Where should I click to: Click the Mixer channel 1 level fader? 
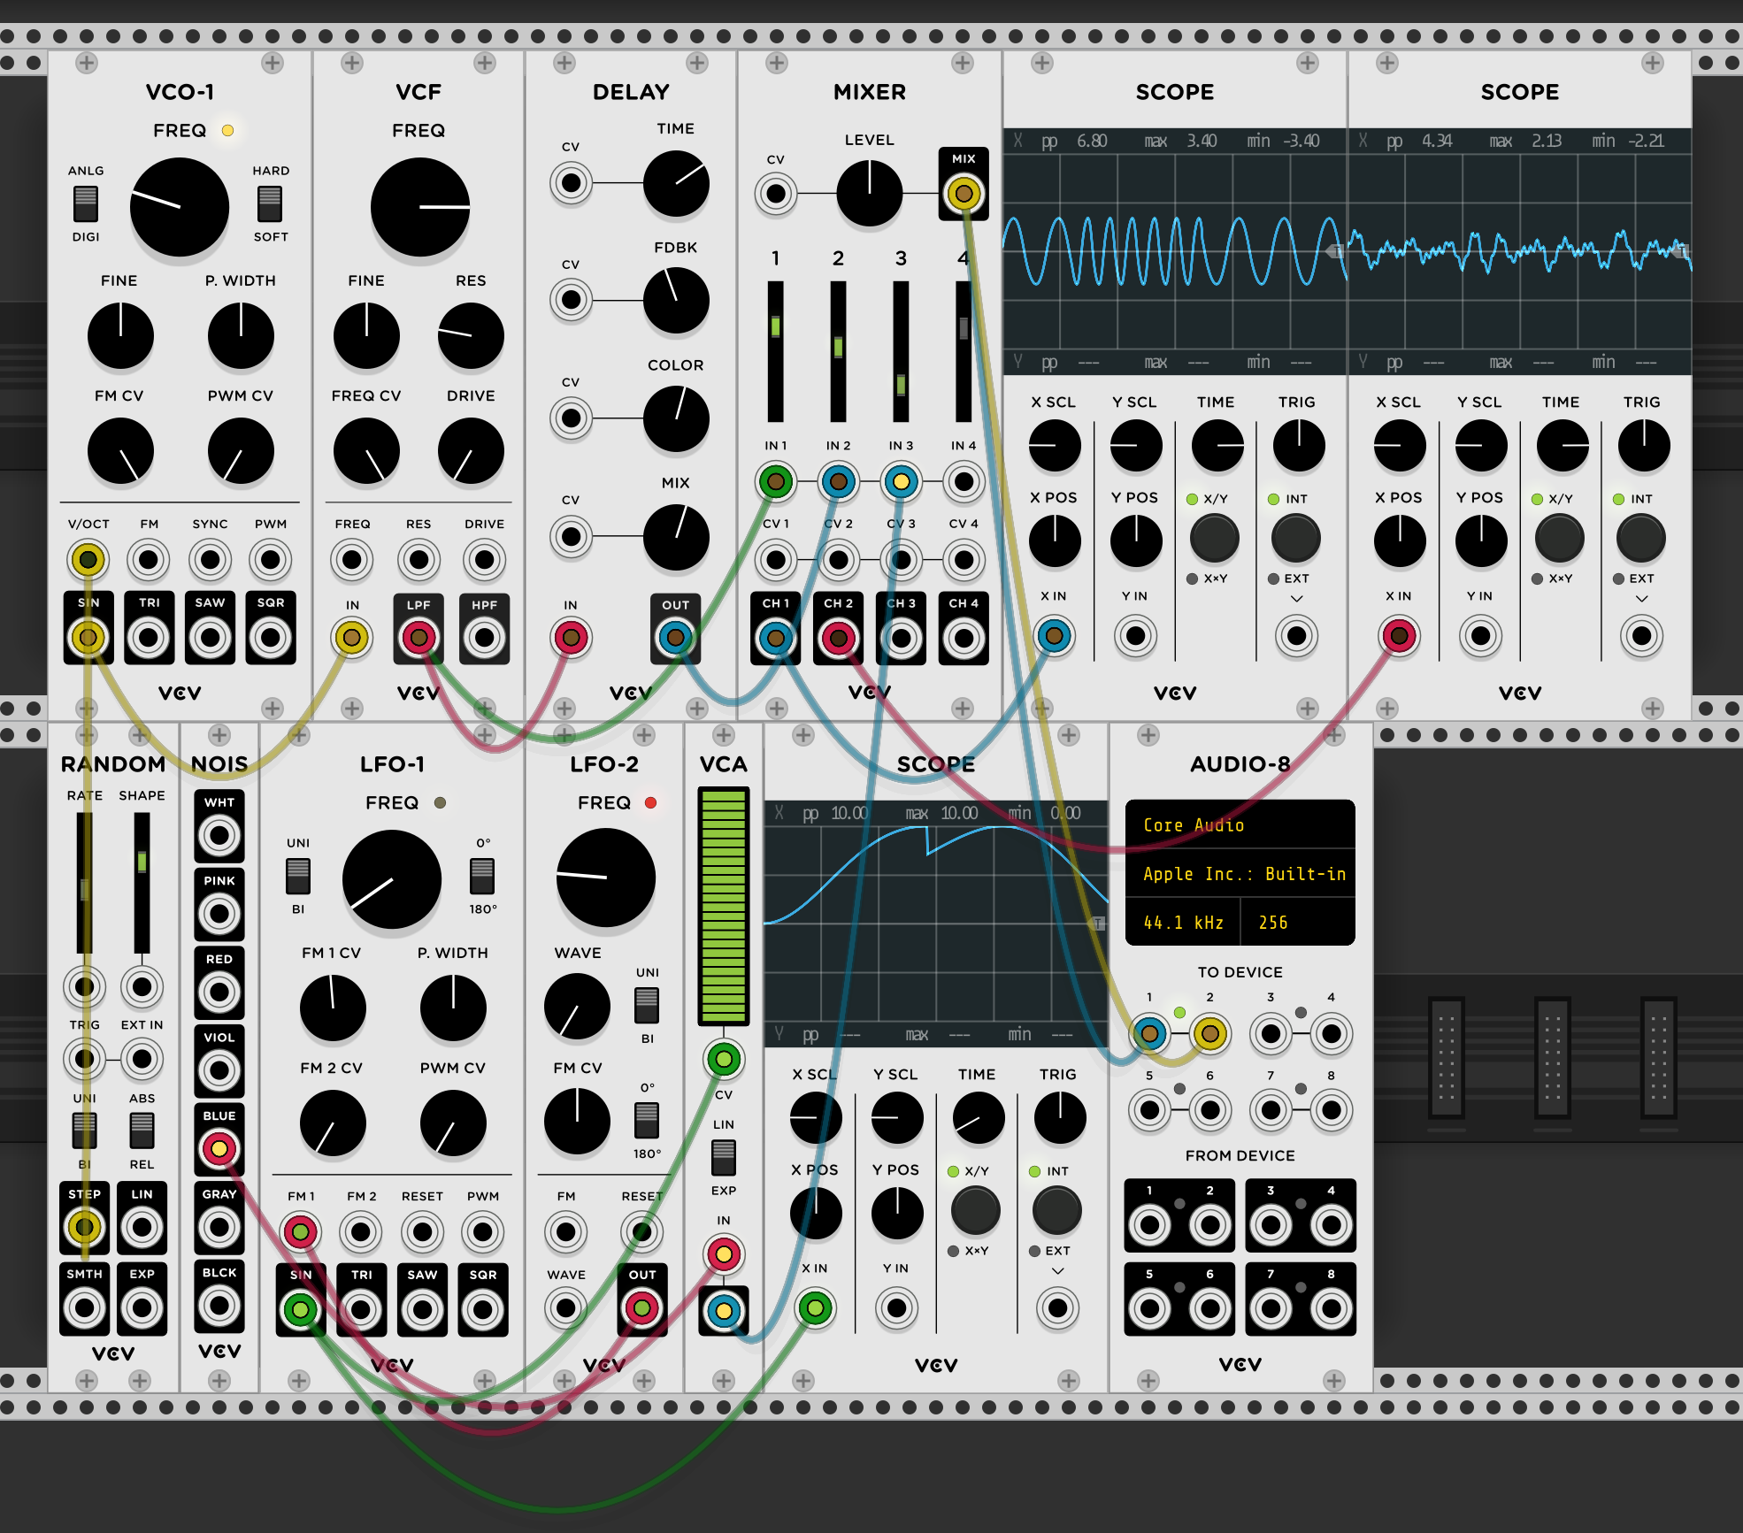(x=775, y=327)
